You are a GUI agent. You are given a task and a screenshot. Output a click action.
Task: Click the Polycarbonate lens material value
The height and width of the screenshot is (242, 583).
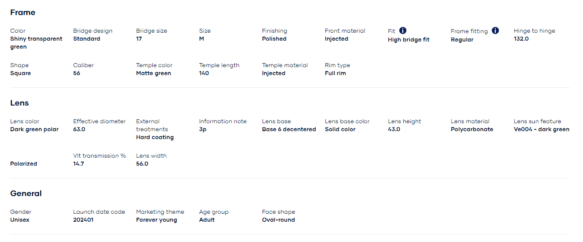(x=472, y=129)
